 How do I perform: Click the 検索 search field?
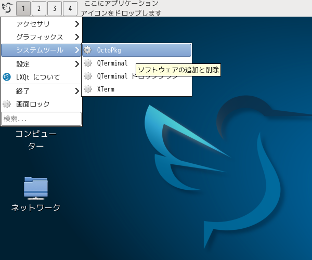pyautogui.click(x=41, y=119)
